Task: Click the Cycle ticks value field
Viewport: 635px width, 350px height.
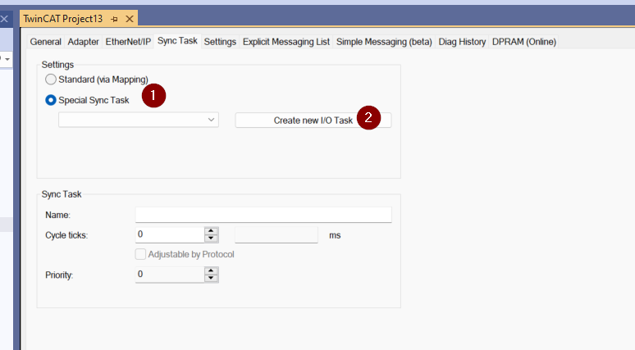Action: 170,234
